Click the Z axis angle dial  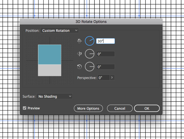click(89, 67)
